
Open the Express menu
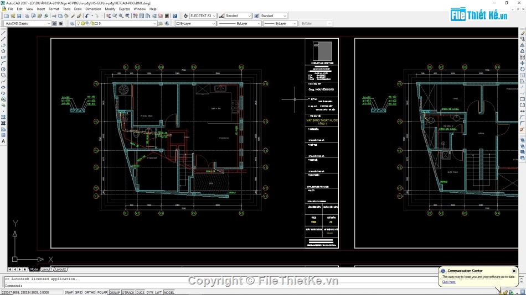pyautogui.click(x=125, y=9)
